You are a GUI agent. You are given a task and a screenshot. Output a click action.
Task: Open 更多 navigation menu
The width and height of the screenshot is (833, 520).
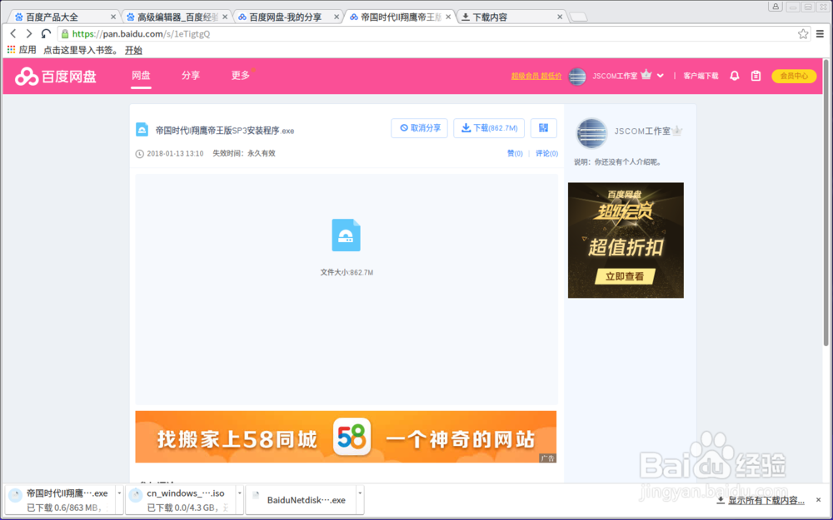(241, 76)
